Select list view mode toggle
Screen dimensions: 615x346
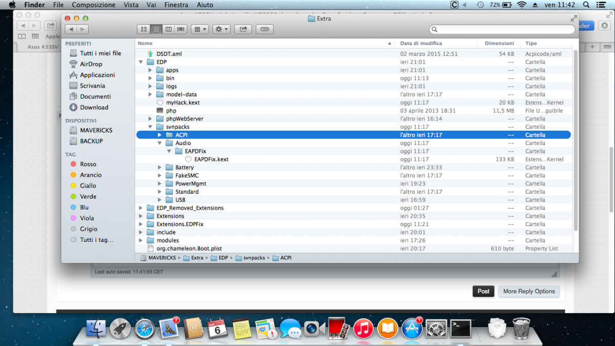pos(156,29)
